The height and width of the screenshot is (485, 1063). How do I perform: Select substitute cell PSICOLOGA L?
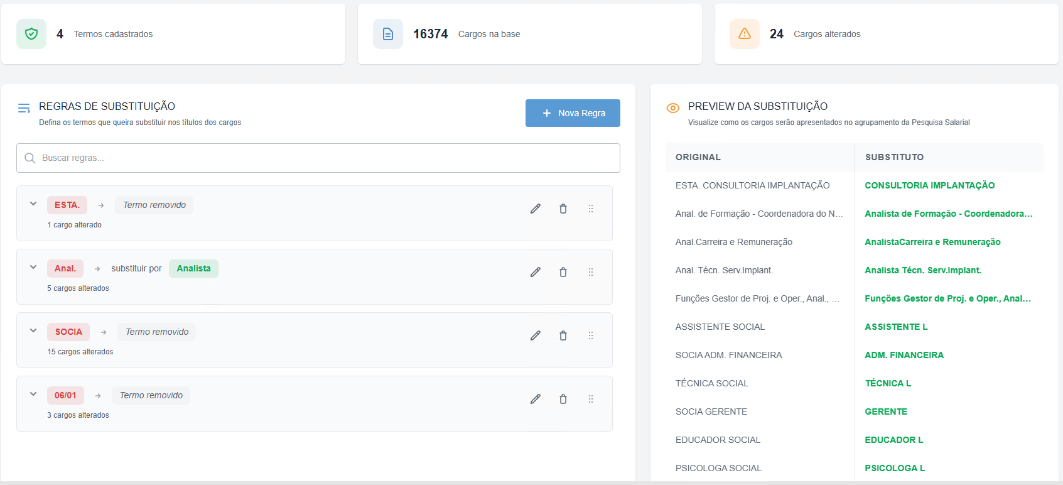[895, 468]
